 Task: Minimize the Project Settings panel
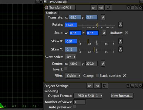(132, 86)
